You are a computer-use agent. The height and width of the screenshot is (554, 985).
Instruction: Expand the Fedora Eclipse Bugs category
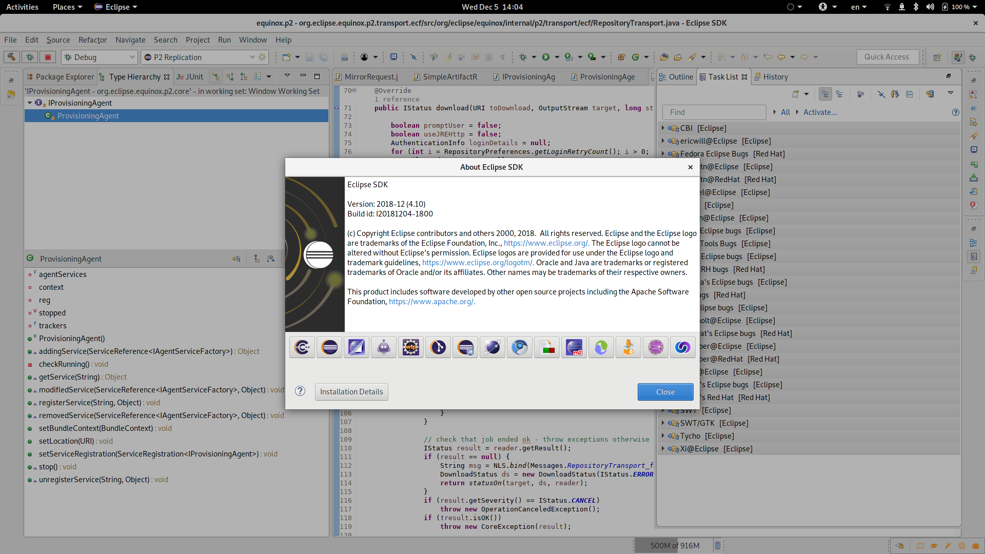663,153
